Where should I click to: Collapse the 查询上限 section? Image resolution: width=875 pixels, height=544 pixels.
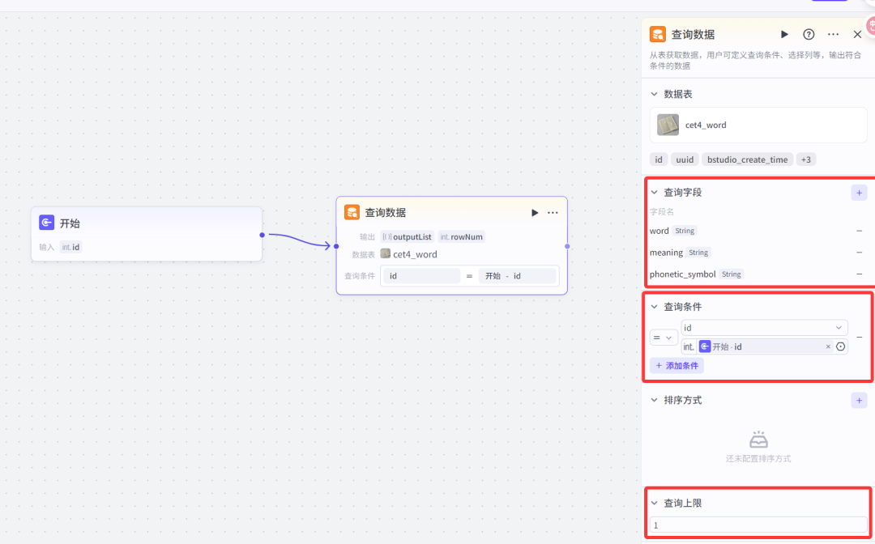tap(655, 504)
